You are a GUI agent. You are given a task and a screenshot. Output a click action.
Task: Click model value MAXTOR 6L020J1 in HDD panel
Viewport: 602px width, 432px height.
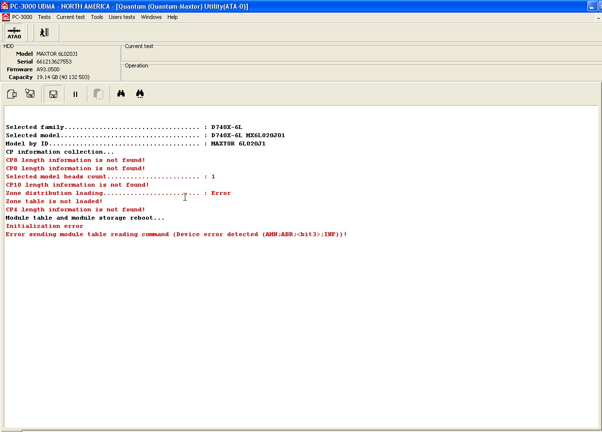(57, 54)
